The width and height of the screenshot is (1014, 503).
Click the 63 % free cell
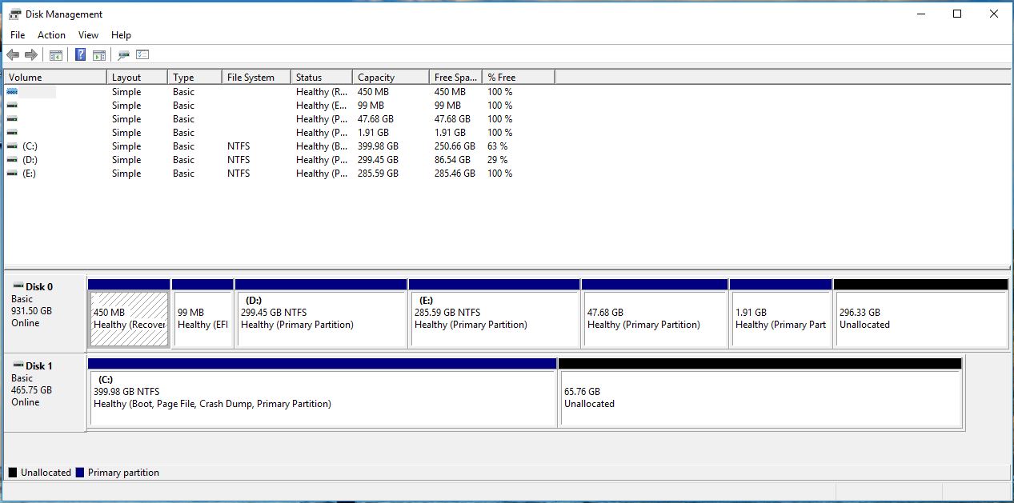coord(497,146)
